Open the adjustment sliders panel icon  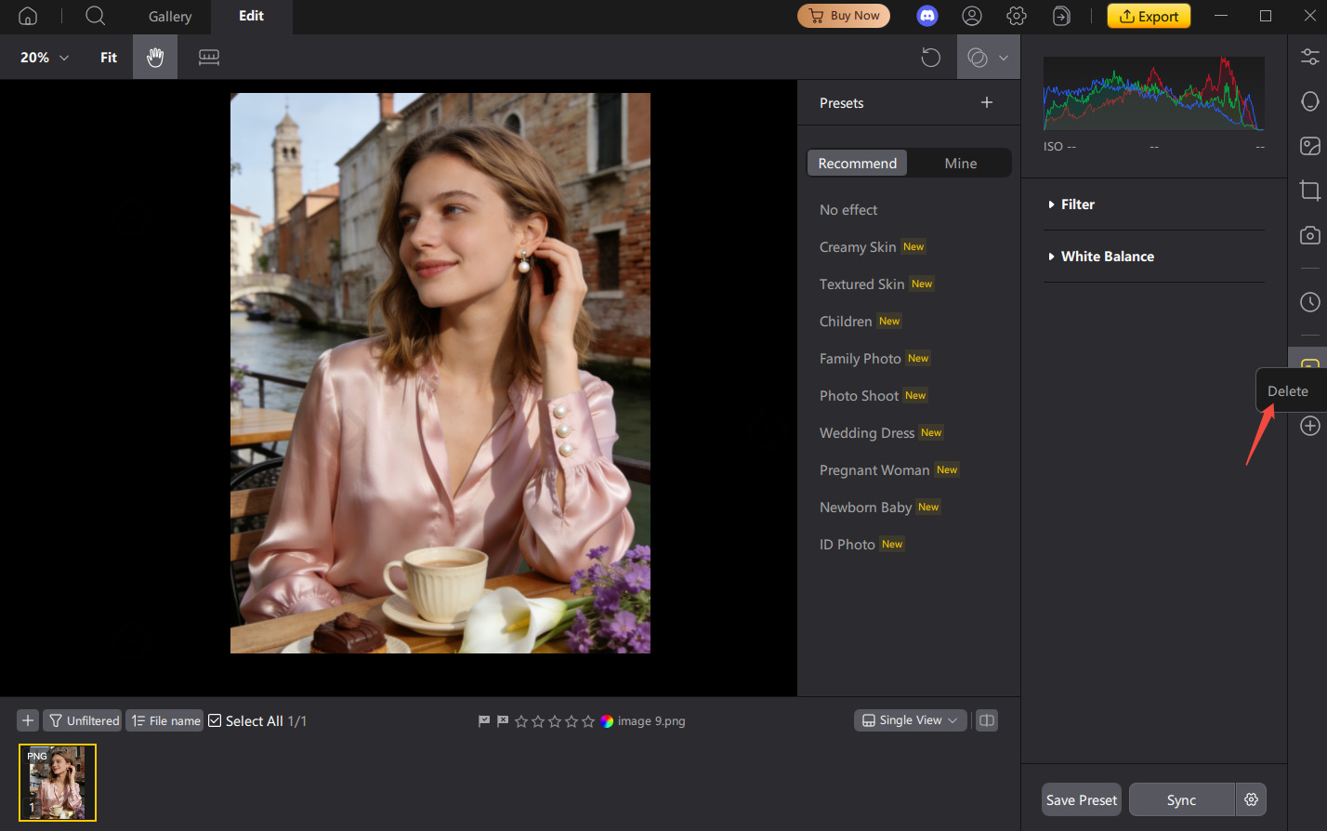(1309, 57)
